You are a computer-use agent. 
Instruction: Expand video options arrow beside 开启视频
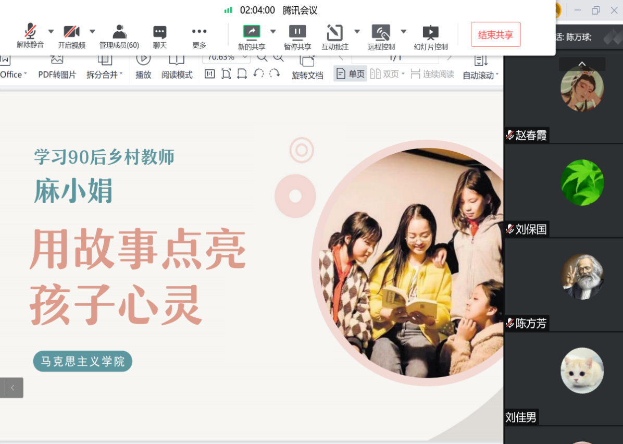(92, 31)
